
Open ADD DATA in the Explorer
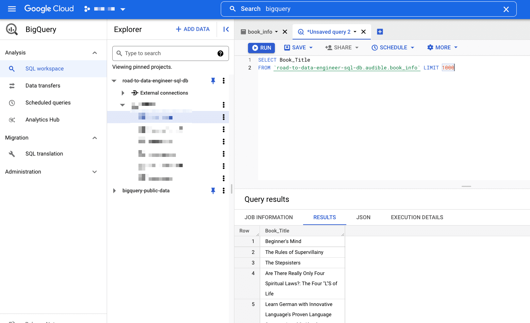point(193,29)
